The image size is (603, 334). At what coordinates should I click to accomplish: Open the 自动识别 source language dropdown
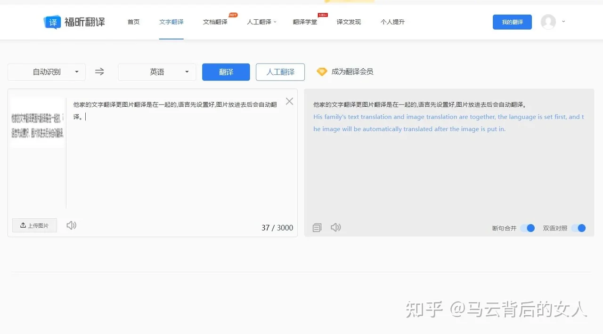(x=46, y=72)
